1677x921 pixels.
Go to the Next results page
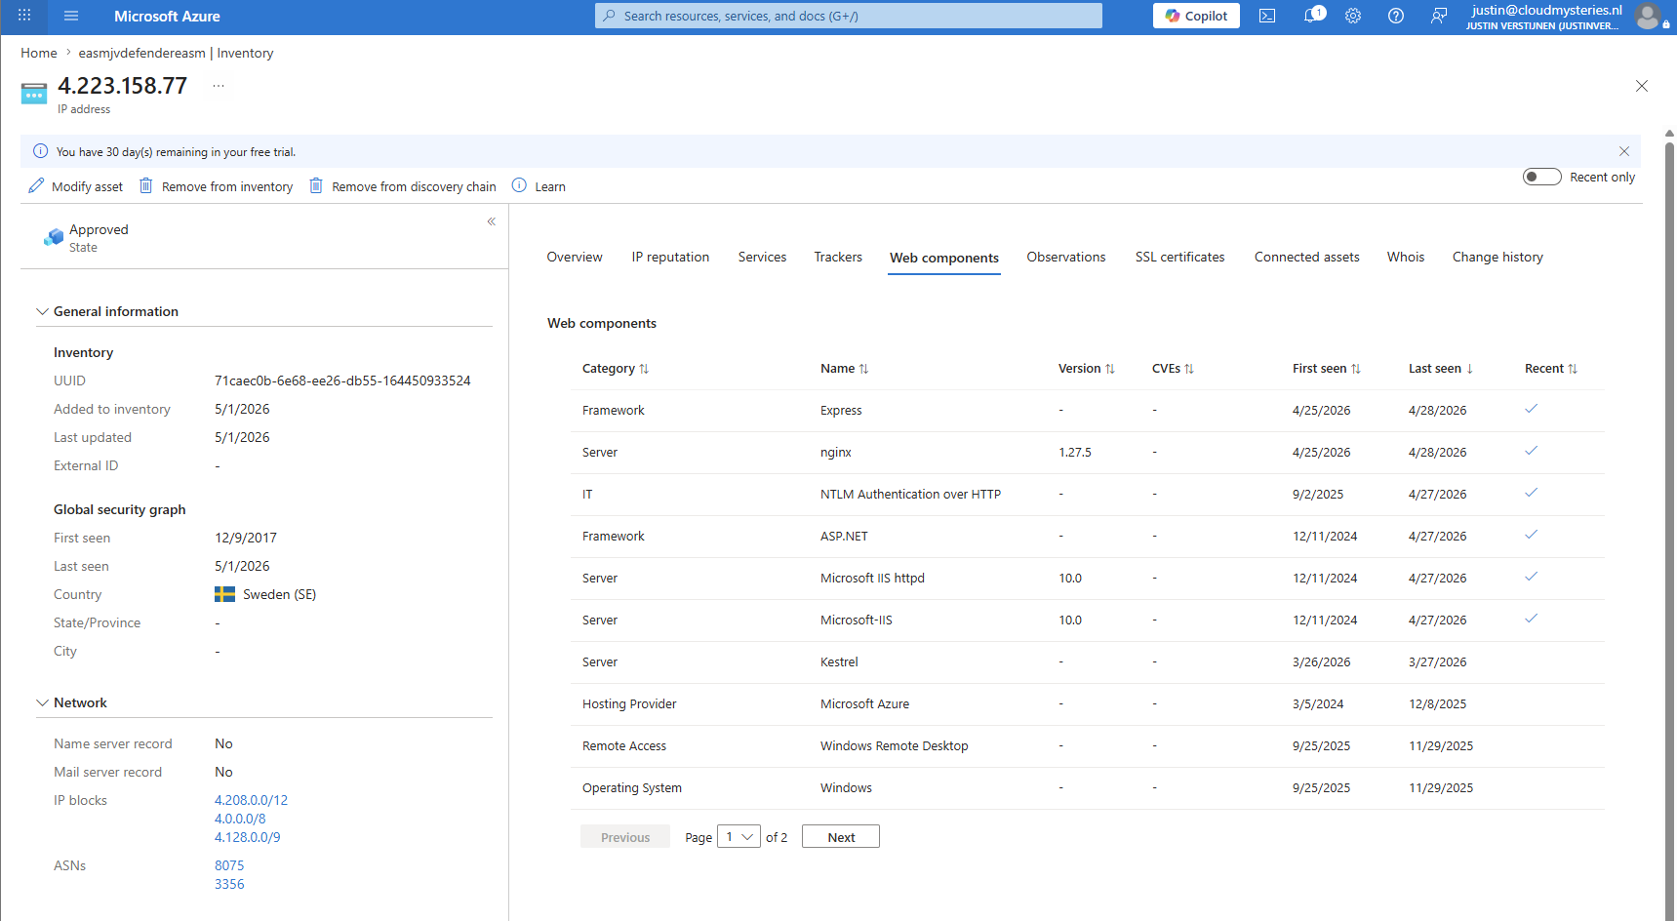(841, 837)
